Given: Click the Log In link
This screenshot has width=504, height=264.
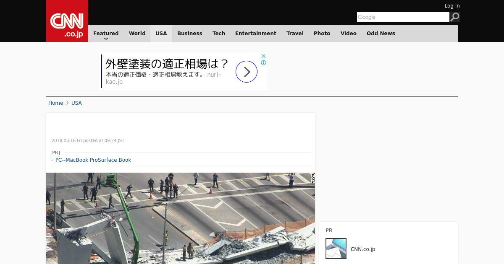Looking at the screenshot, I should (452, 6).
